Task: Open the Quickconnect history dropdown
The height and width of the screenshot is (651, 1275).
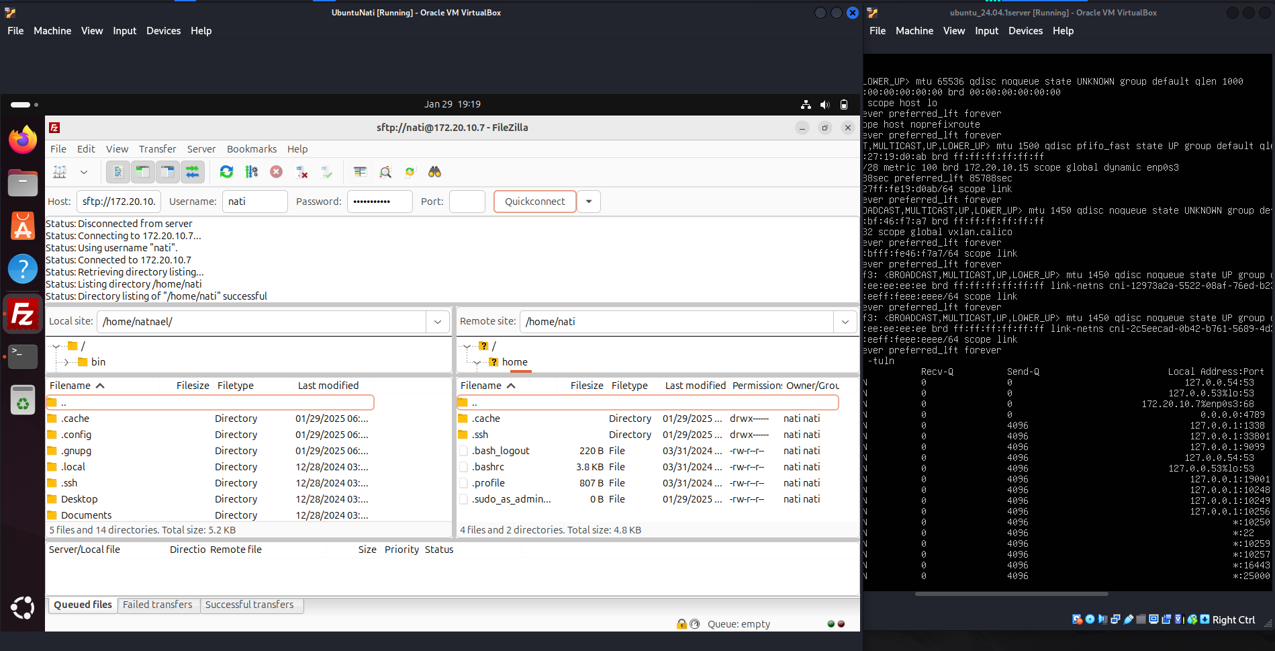Action: [x=589, y=202]
